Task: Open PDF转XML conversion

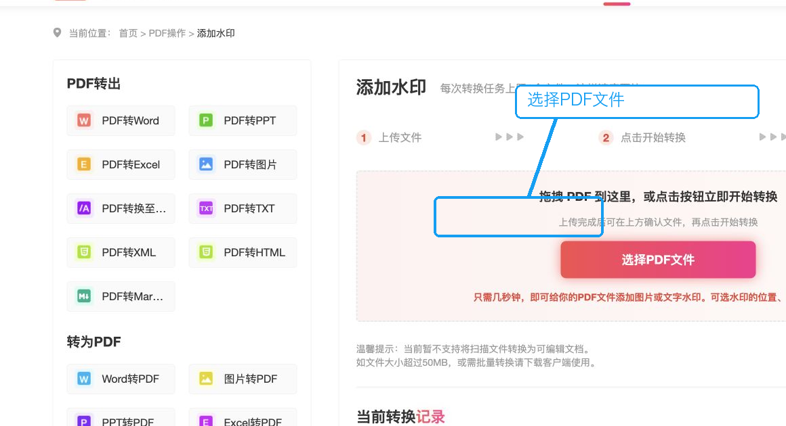Action: point(121,252)
